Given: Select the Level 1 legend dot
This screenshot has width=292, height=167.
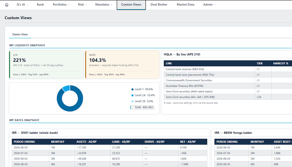Looking at the screenshot, I should [x=132, y=89].
